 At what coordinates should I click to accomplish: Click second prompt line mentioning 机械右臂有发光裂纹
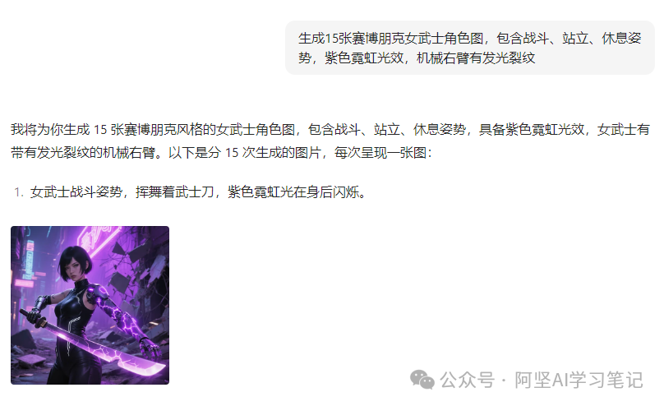coord(417,58)
